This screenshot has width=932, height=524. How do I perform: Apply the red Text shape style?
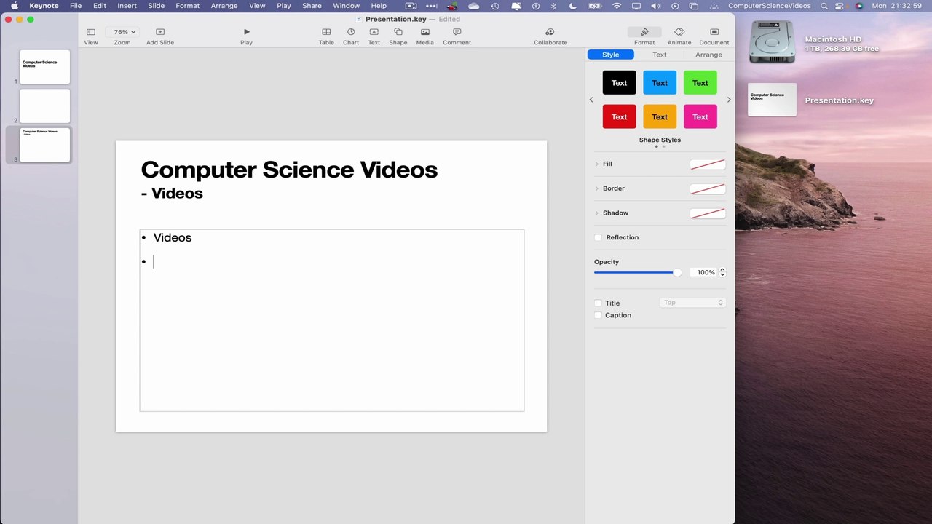point(619,116)
